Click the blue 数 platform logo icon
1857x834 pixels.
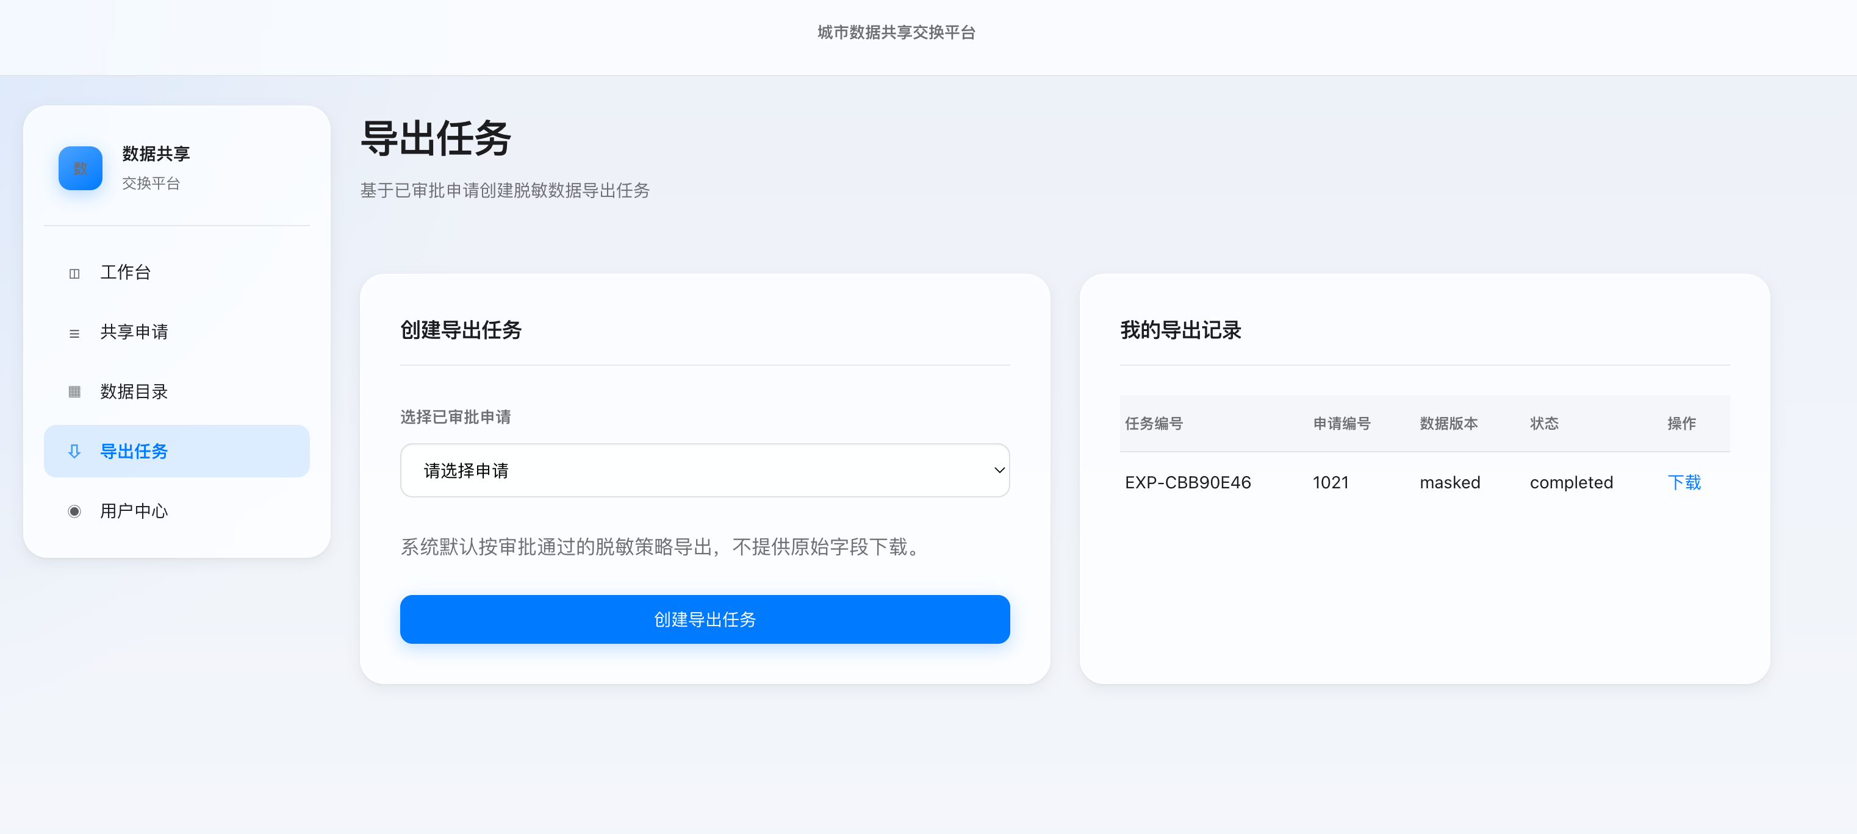pyautogui.click(x=80, y=168)
